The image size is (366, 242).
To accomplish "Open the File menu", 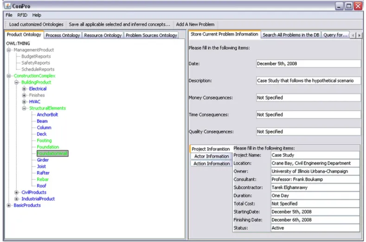I will click(x=9, y=15).
